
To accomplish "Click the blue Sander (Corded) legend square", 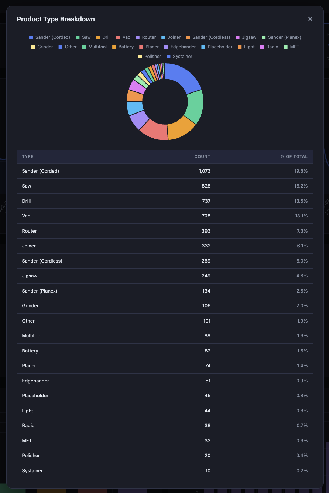I will (x=30, y=37).
